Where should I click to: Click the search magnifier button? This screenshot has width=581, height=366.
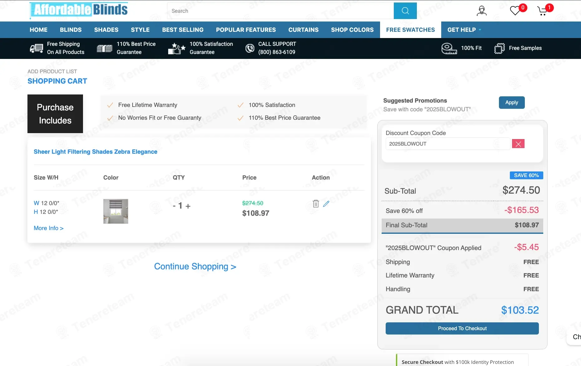pos(405,11)
